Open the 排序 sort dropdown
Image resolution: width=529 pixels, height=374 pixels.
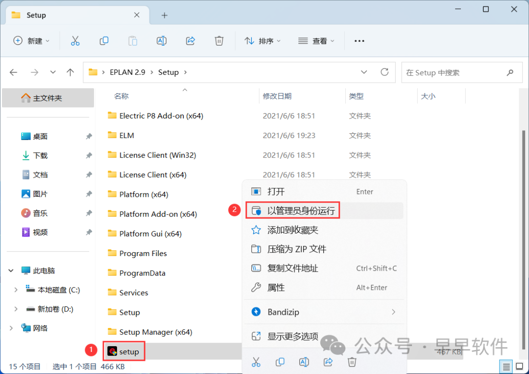pos(263,41)
